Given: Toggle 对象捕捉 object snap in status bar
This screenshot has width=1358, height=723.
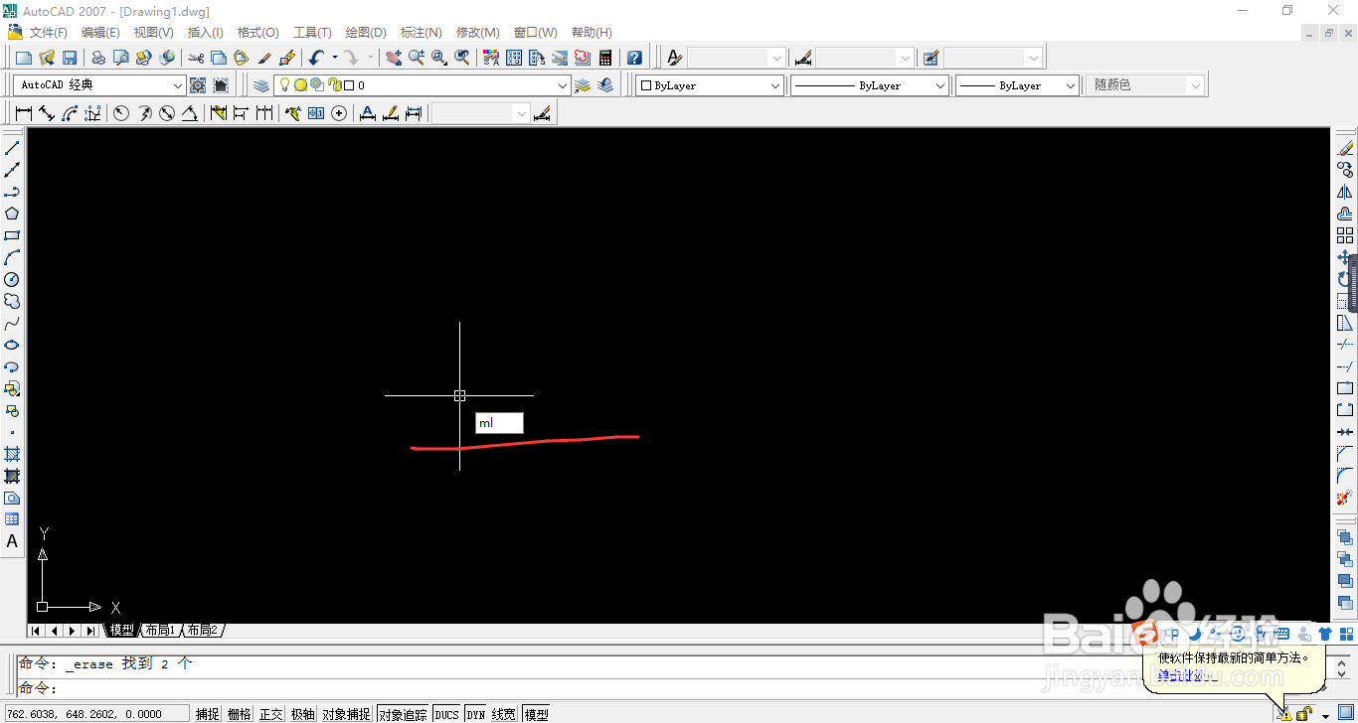Looking at the screenshot, I should (x=346, y=714).
